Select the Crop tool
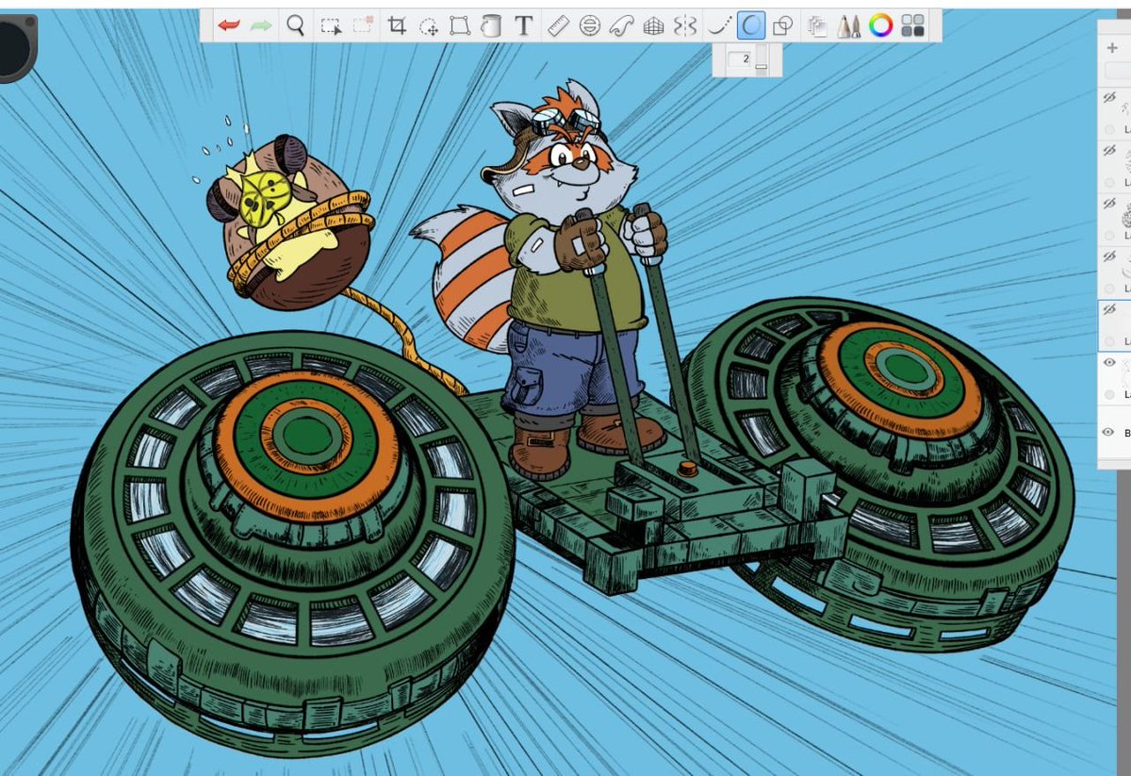 click(x=398, y=25)
